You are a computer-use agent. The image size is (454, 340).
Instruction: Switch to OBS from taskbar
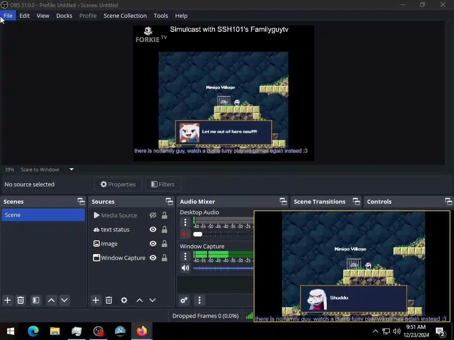(98, 331)
